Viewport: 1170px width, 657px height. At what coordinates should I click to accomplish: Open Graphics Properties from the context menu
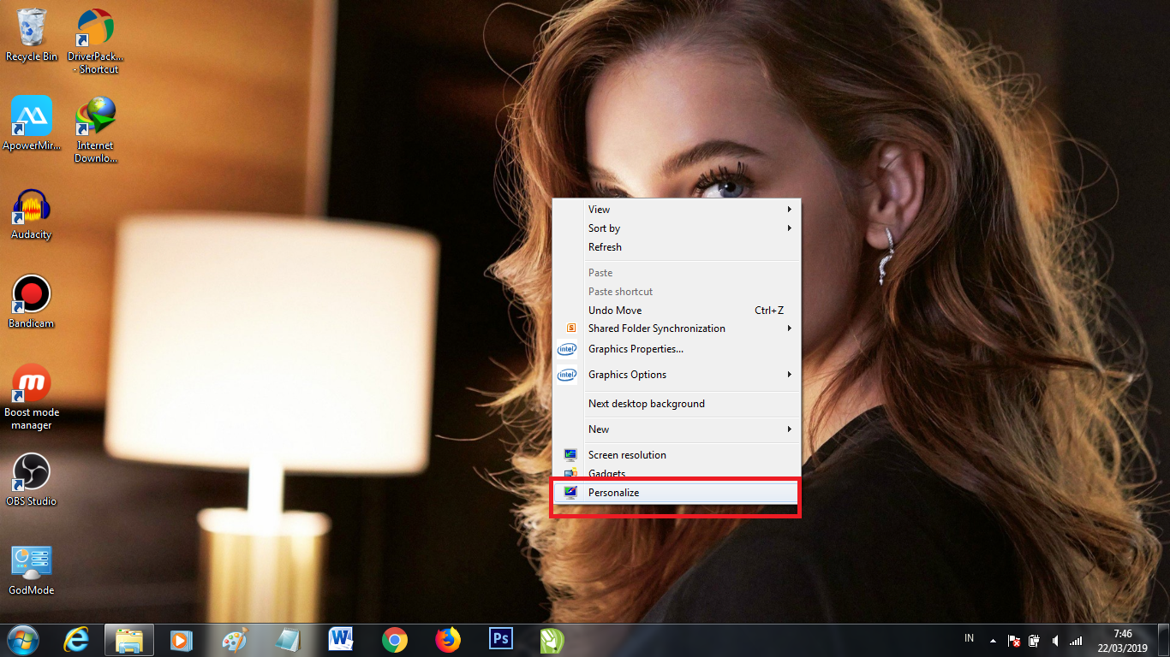pyautogui.click(x=676, y=349)
